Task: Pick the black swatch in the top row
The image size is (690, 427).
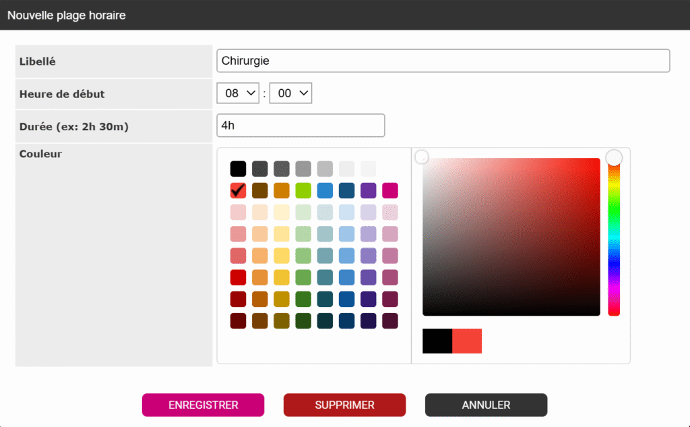Action: [239, 169]
